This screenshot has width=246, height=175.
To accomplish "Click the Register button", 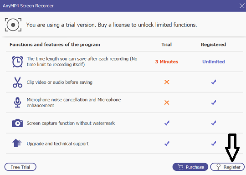I will (x=227, y=167).
